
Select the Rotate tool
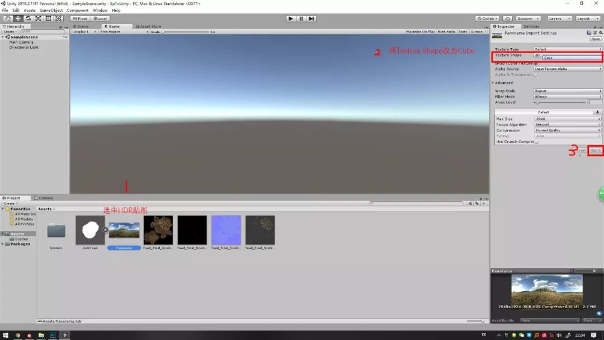28,18
